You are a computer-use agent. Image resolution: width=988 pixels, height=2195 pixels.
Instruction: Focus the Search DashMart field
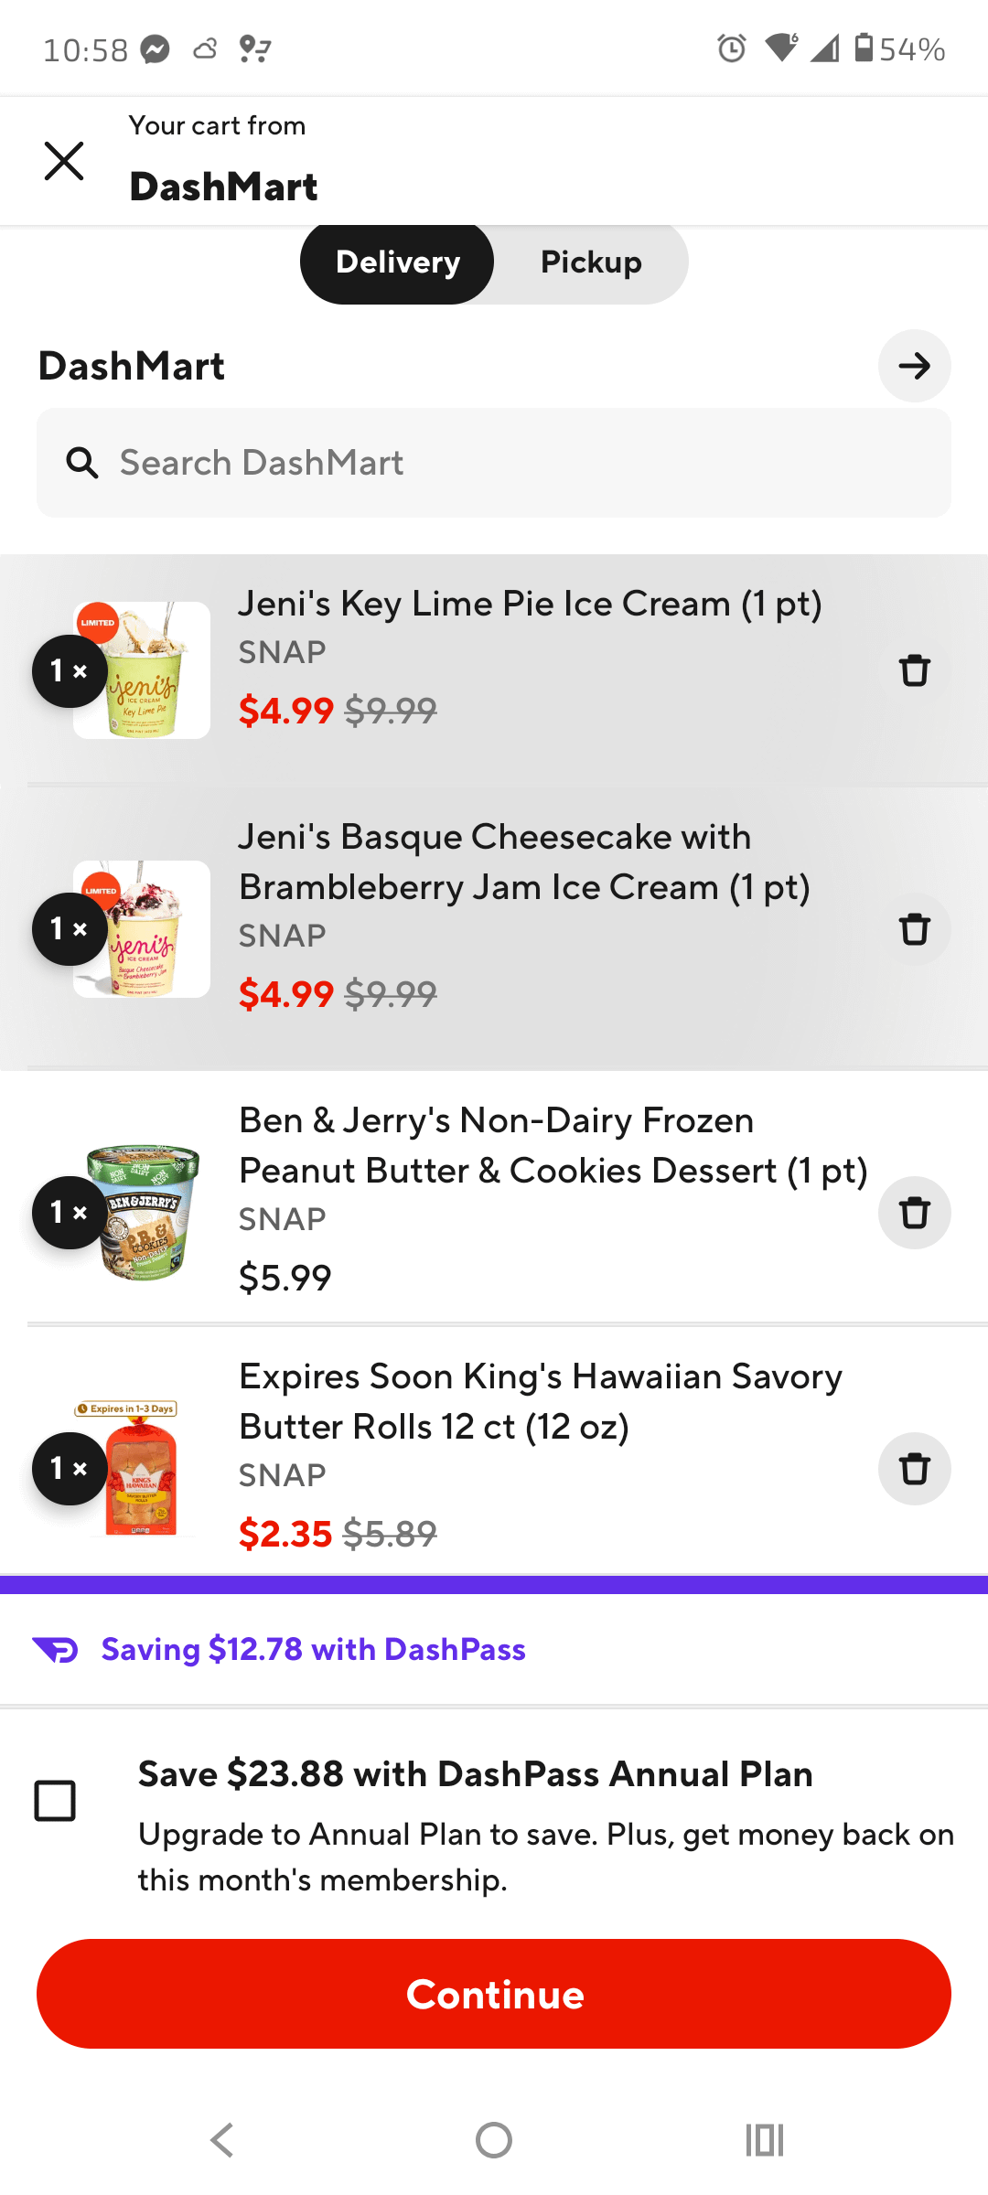(512, 463)
